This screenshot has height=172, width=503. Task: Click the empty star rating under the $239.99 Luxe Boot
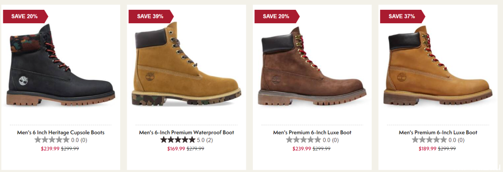[304, 140]
